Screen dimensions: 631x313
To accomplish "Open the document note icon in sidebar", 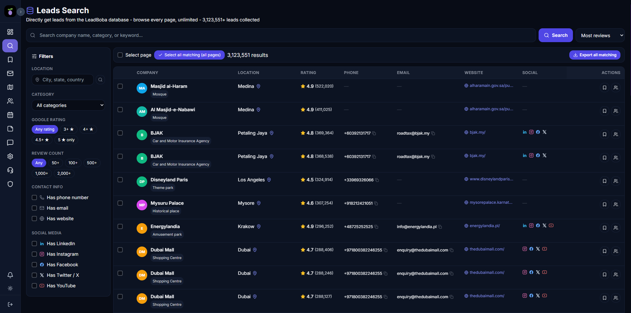I will click(10, 129).
